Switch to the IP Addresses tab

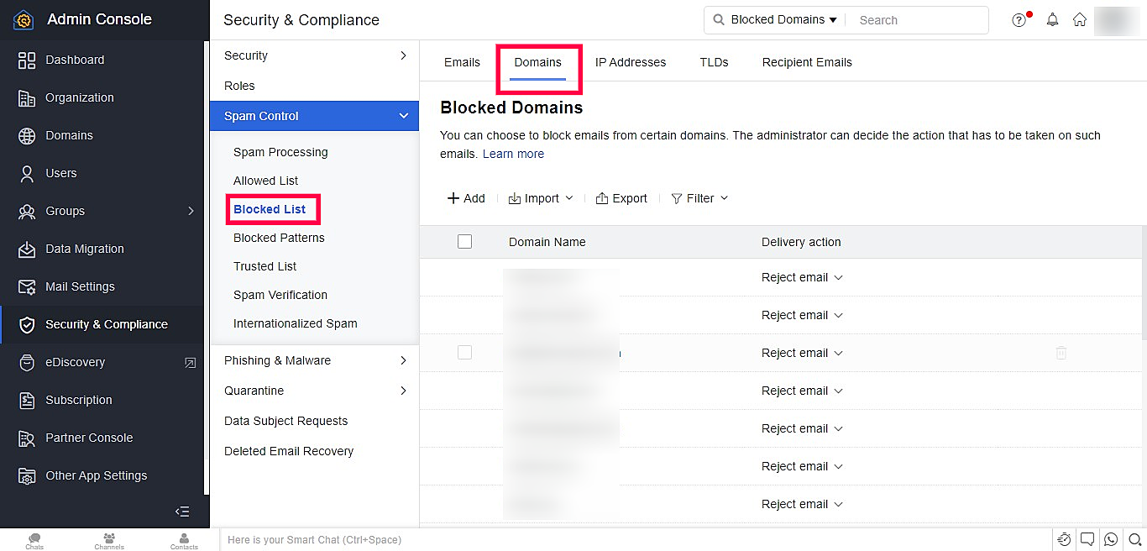[631, 62]
